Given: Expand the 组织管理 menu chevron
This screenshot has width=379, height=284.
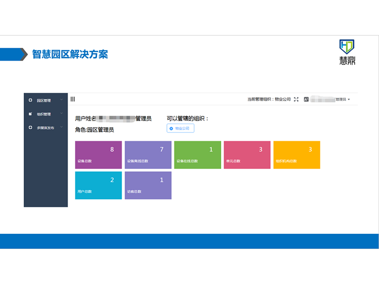Looking at the screenshot, I should pyautogui.click(x=62, y=114).
